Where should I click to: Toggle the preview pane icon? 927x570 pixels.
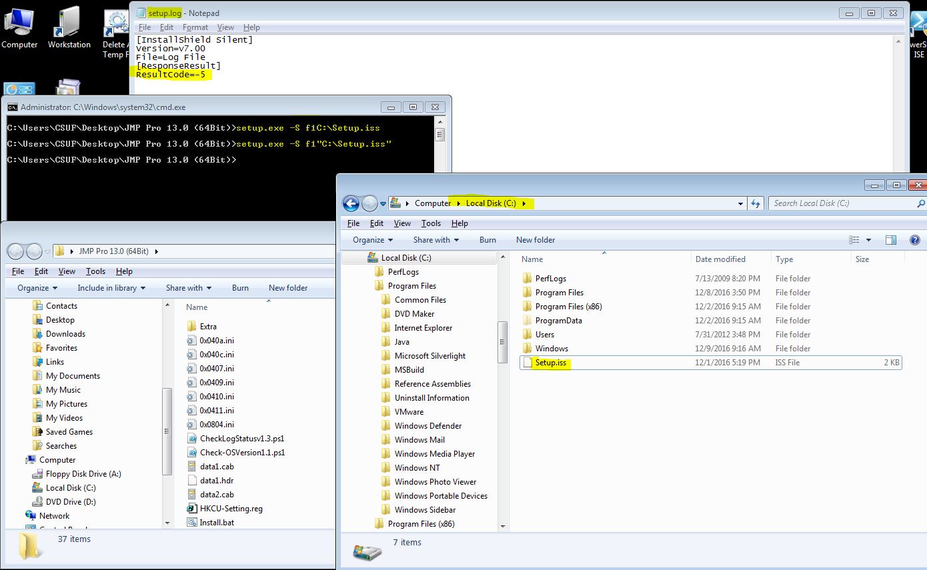coord(890,240)
